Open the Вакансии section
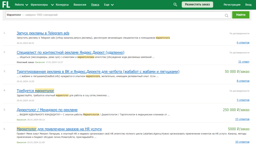 80,5
